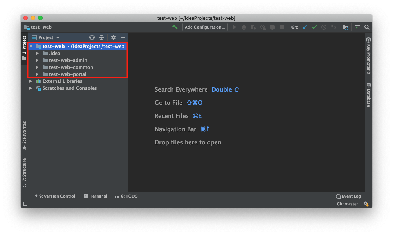This screenshot has height=235, width=393.
Task: Click the Run play icon
Action: pos(234,27)
